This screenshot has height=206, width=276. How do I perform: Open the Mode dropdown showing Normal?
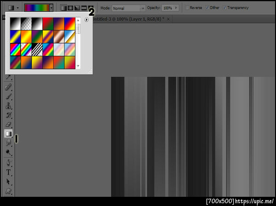point(128,8)
